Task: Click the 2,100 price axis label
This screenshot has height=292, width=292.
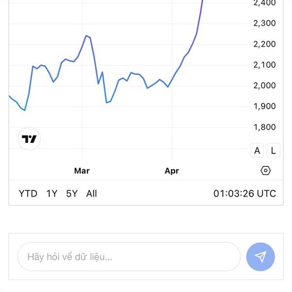Action: pyautogui.click(x=264, y=65)
